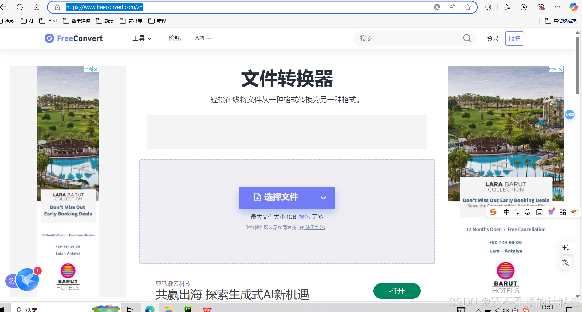The image size is (582, 312).
Task: Click the blue bird assistant icon
Action: coord(27,280)
